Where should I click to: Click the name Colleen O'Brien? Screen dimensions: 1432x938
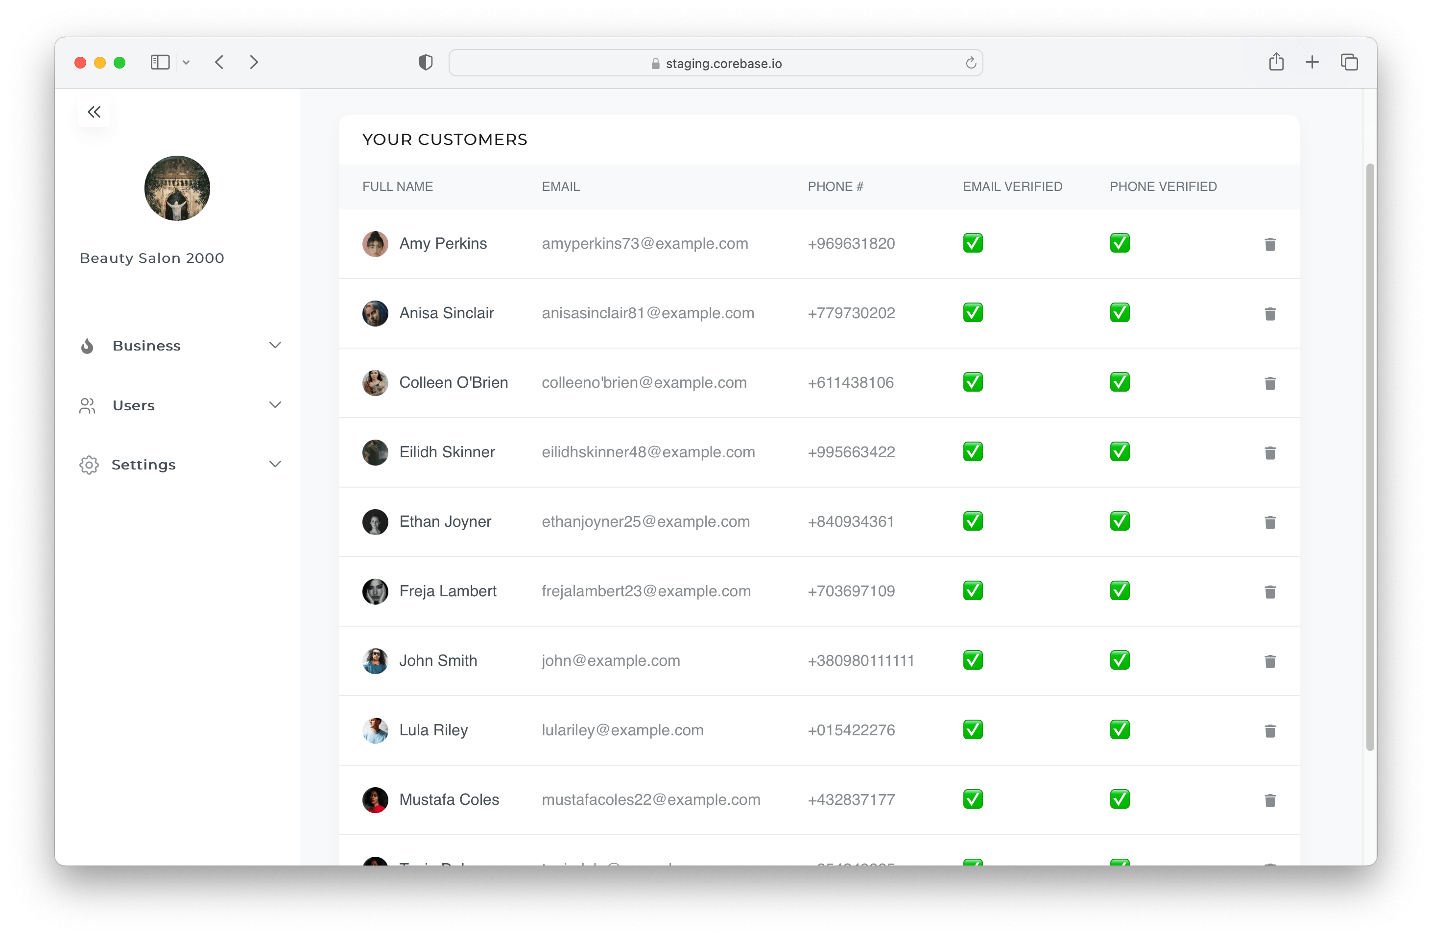453,382
